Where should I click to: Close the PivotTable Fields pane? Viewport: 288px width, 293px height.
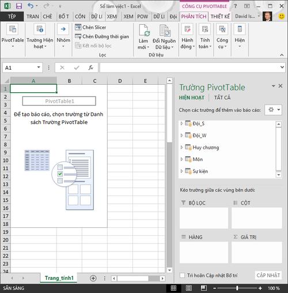click(281, 86)
